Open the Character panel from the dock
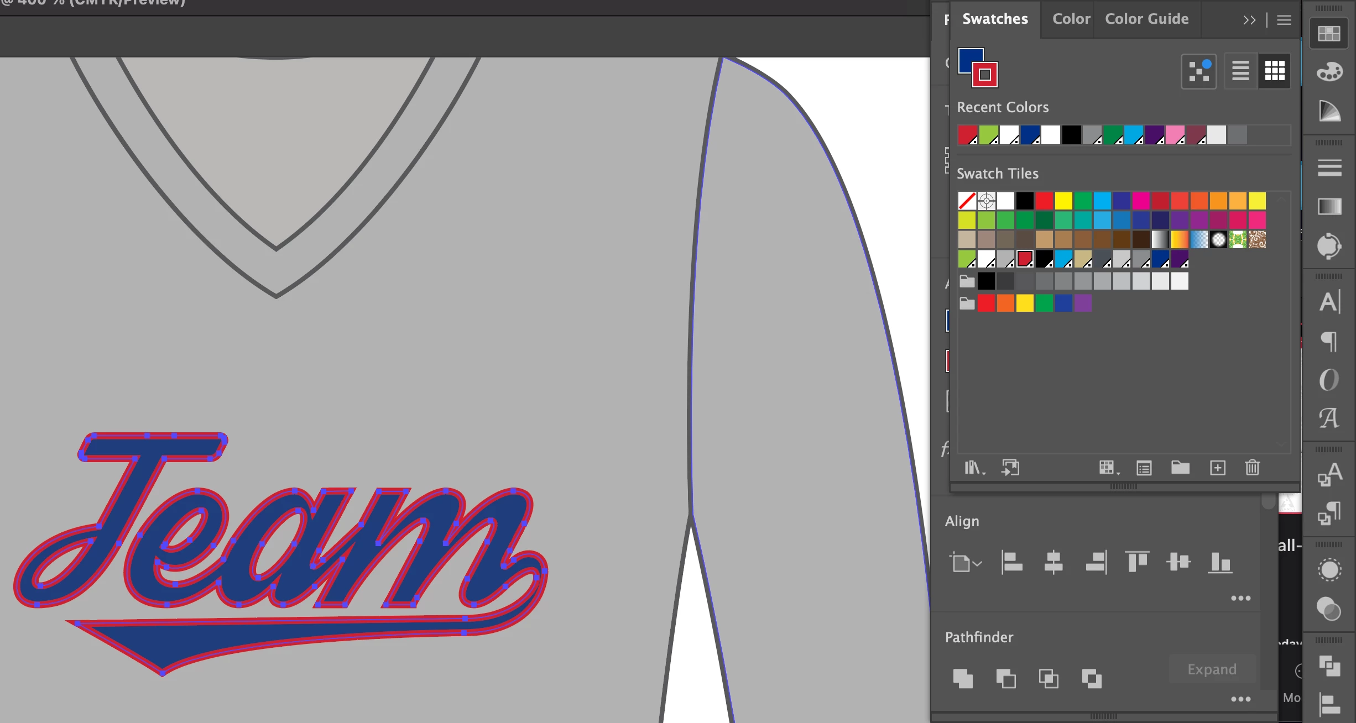The width and height of the screenshot is (1356, 723). (1329, 302)
